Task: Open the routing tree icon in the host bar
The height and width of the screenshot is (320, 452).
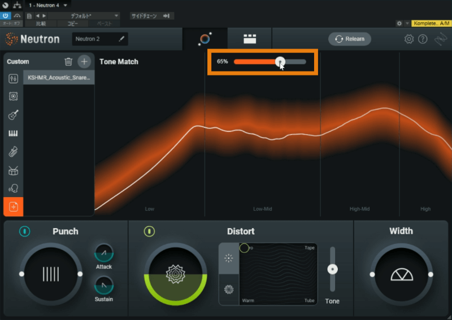Action: coord(17,5)
